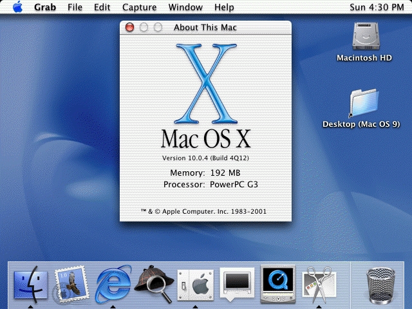
Task: Open the Help menu
Action: (224, 7)
